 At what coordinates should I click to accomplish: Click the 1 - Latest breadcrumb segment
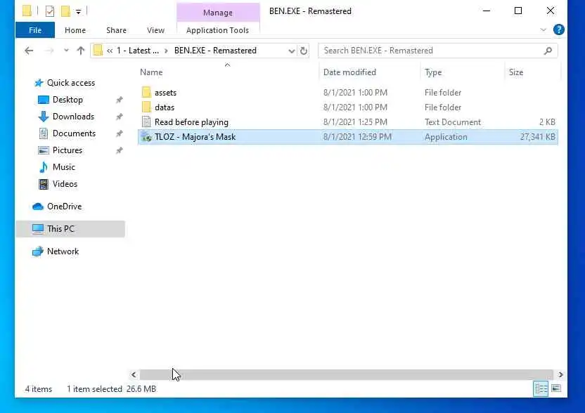138,51
